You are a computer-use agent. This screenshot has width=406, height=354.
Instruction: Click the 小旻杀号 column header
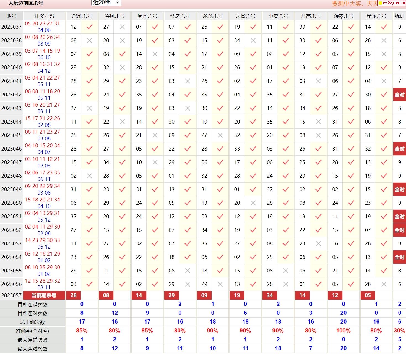coord(278,16)
